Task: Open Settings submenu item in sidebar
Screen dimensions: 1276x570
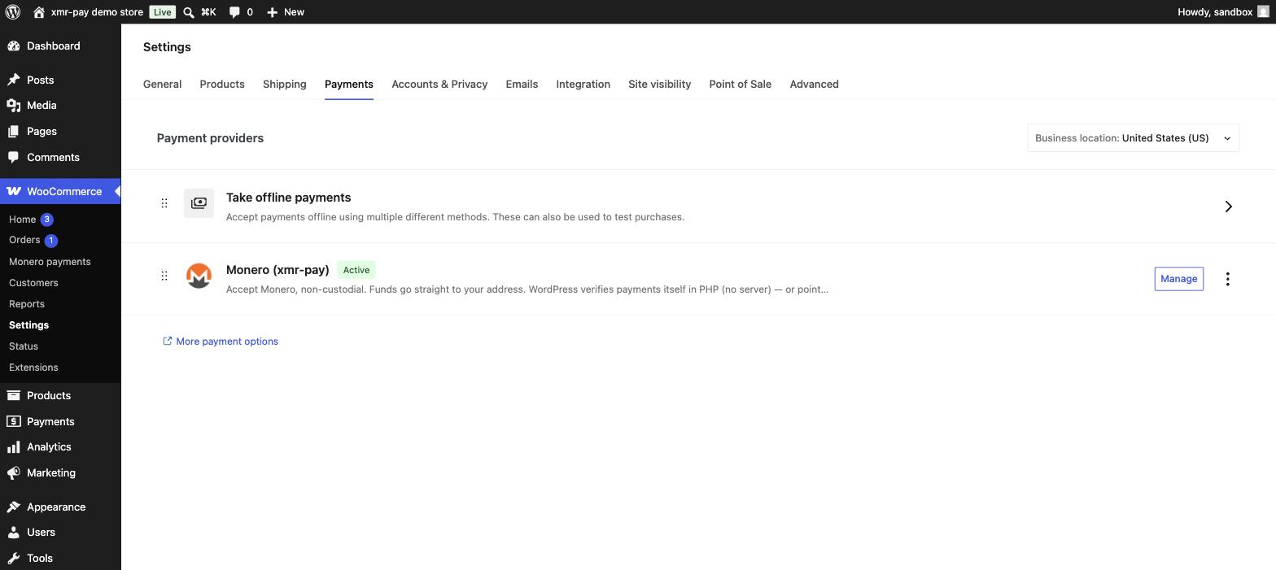Action: click(x=28, y=325)
